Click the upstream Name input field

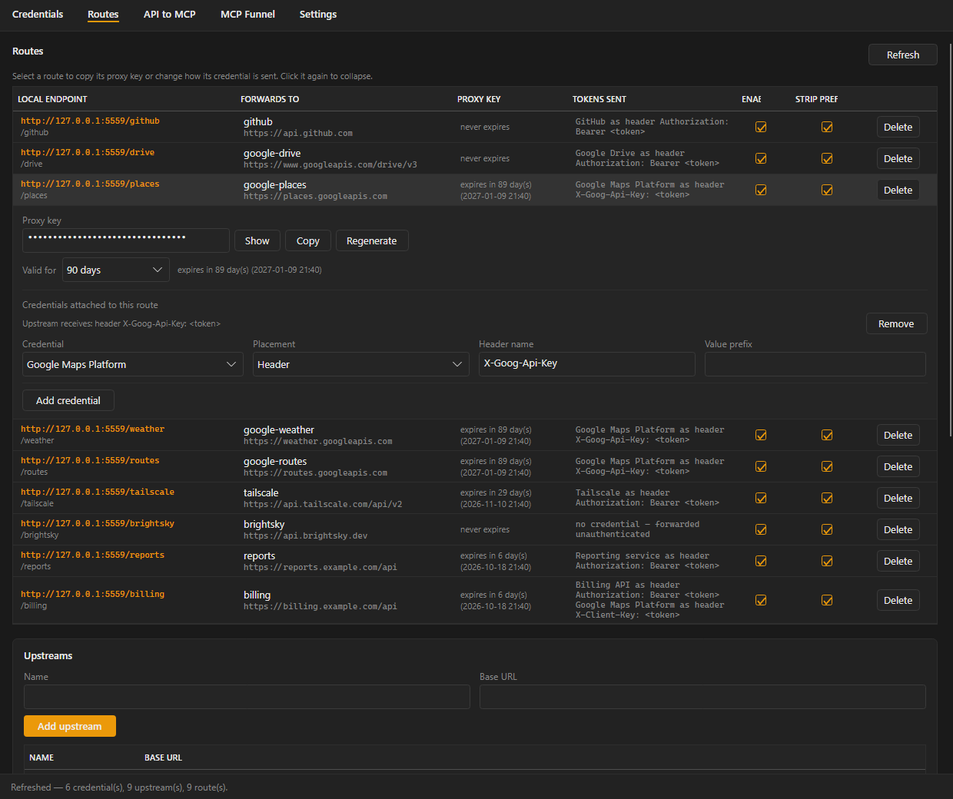pos(247,697)
